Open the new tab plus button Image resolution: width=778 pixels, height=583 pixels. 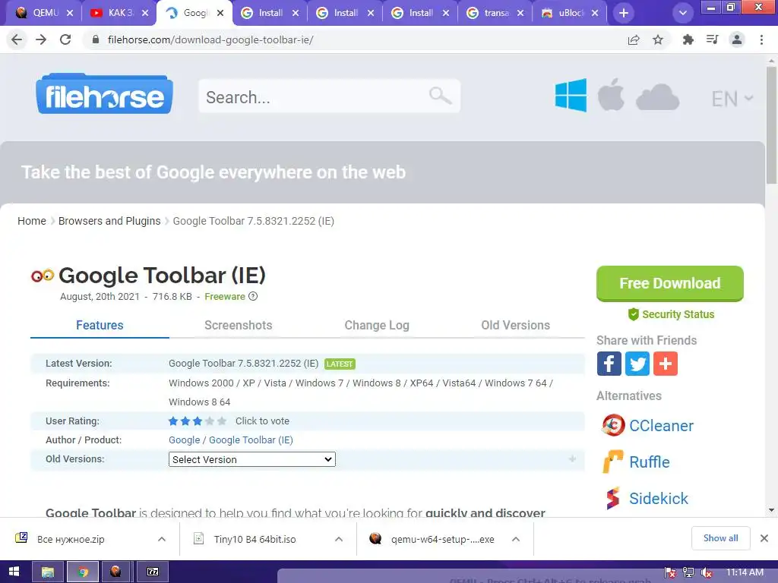tap(624, 13)
